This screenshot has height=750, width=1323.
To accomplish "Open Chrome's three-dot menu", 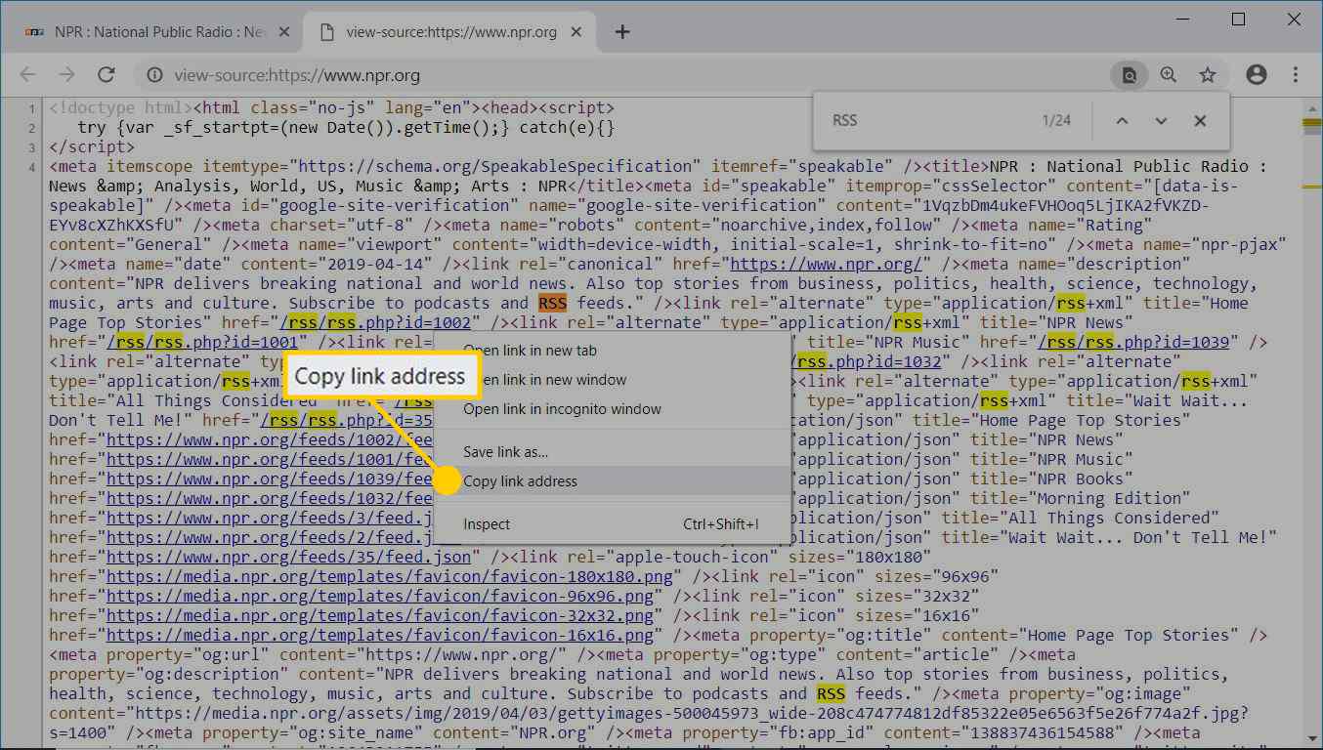I will [1296, 75].
